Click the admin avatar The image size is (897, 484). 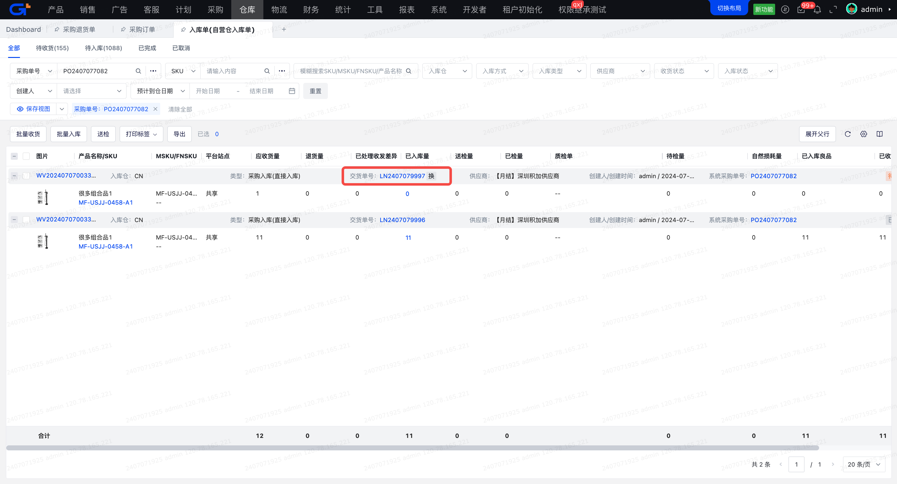click(x=851, y=9)
